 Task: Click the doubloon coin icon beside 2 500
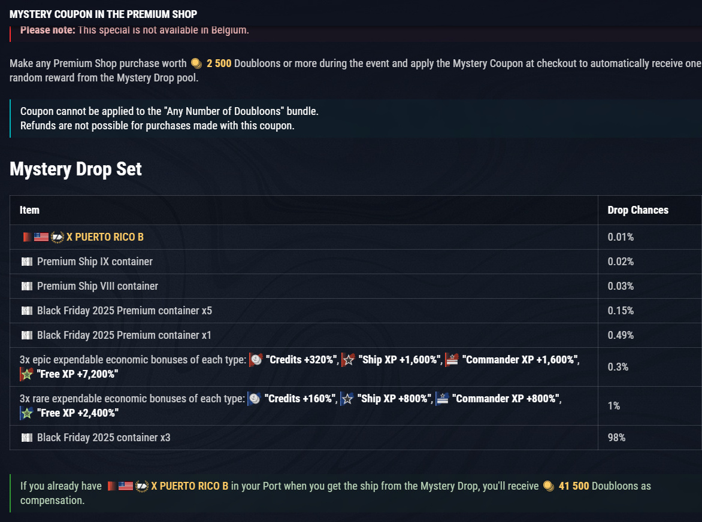click(x=196, y=63)
